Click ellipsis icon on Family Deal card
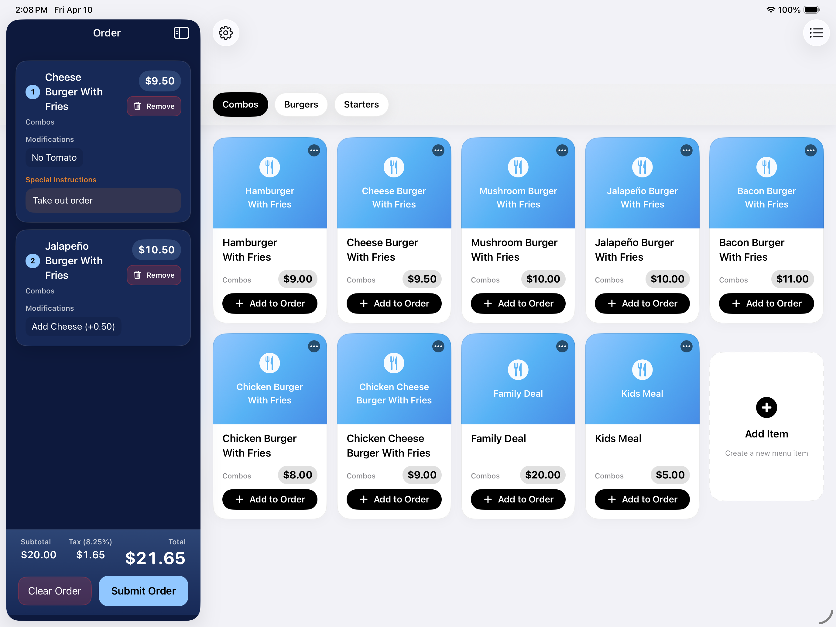 pyautogui.click(x=562, y=346)
